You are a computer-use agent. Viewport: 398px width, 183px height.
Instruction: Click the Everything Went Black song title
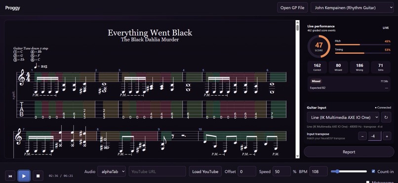(x=150, y=33)
